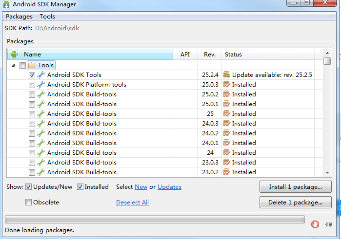Screen dimensions: 341x239
Task: Click the green wrench icon of Build-tools 23.0.2
Action: [41, 172]
